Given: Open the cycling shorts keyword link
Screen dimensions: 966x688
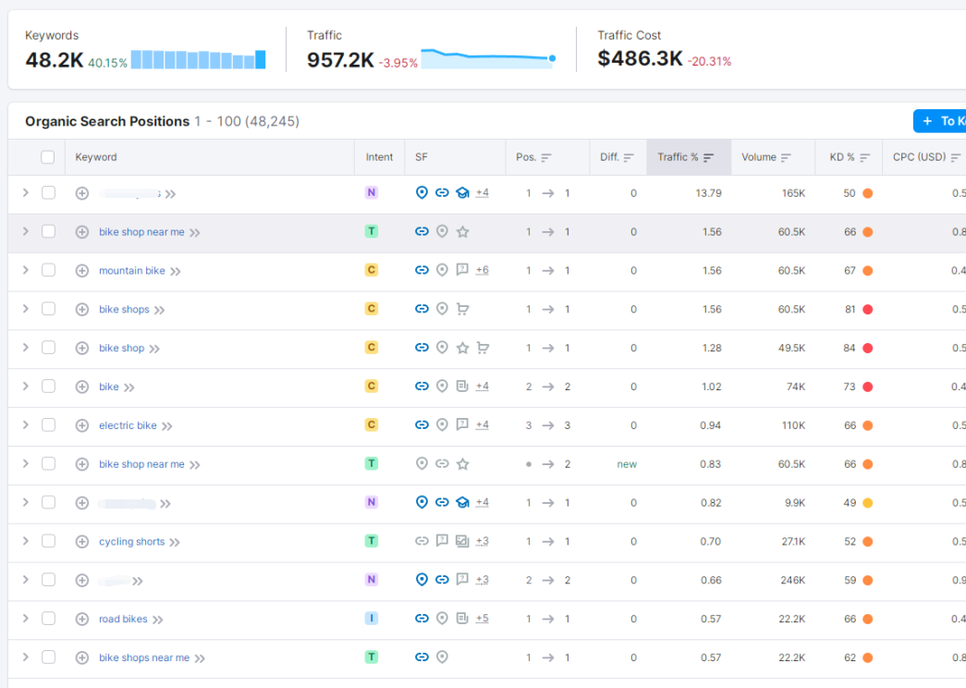Looking at the screenshot, I should (131, 542).
